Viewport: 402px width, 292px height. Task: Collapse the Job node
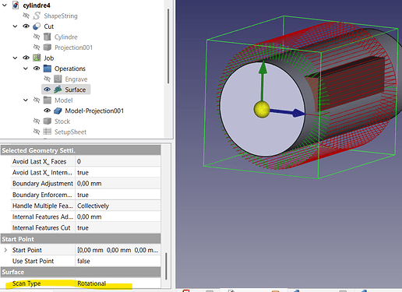coord(15,58)
